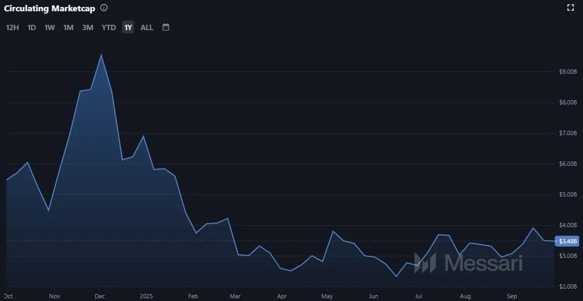This screenshot has height=301, width=583.
Task: Show year-to-date with YTD
Action: tap(109, 27)
